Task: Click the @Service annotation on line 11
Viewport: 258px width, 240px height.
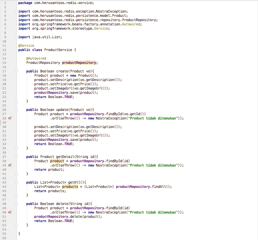Action: tap(26, 45)
